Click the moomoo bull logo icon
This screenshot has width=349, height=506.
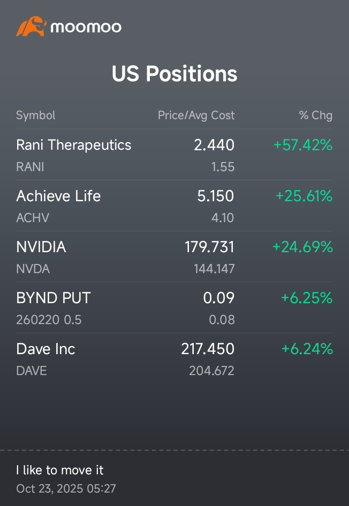(x=31, y=26)
